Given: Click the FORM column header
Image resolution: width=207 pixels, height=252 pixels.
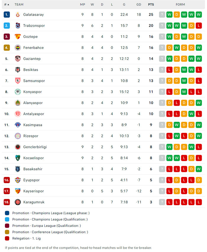Looking at the screenshot, I should [x=180, y=4].
